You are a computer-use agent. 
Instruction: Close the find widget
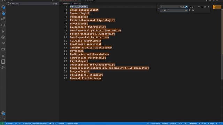coord(208,7)
